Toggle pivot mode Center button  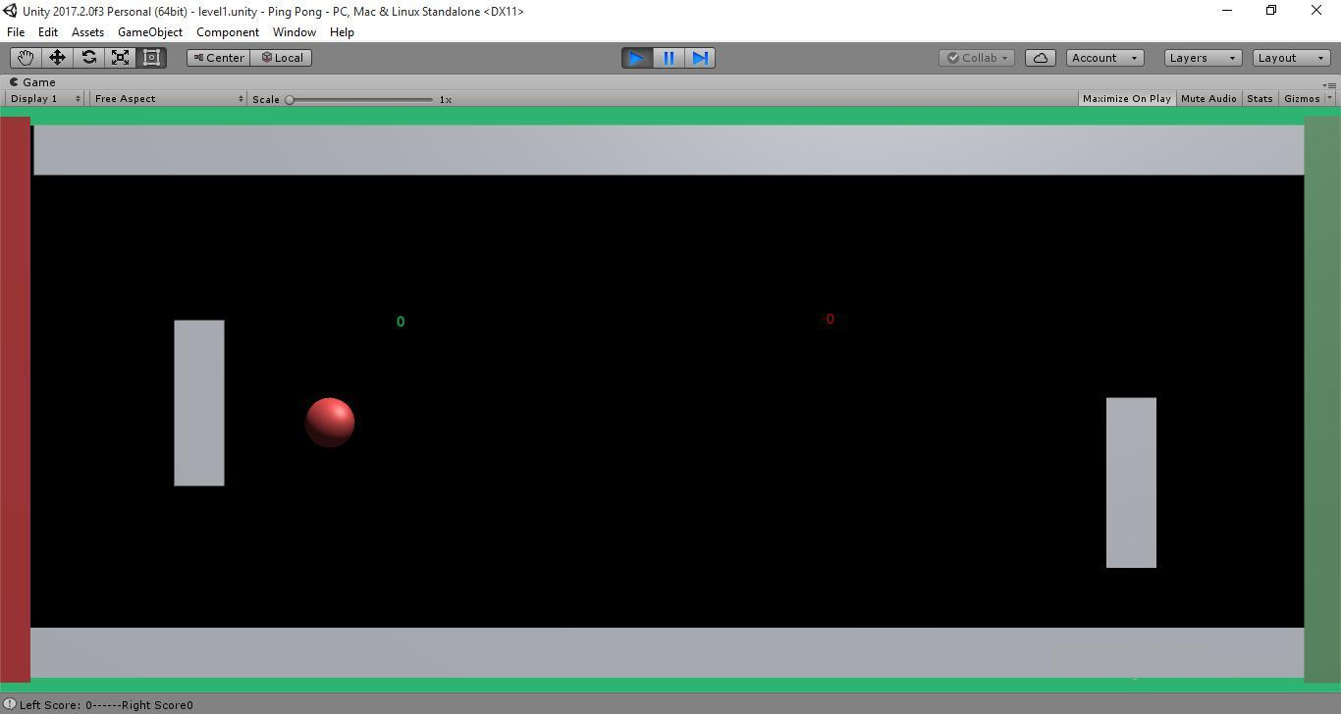(218, 58)
